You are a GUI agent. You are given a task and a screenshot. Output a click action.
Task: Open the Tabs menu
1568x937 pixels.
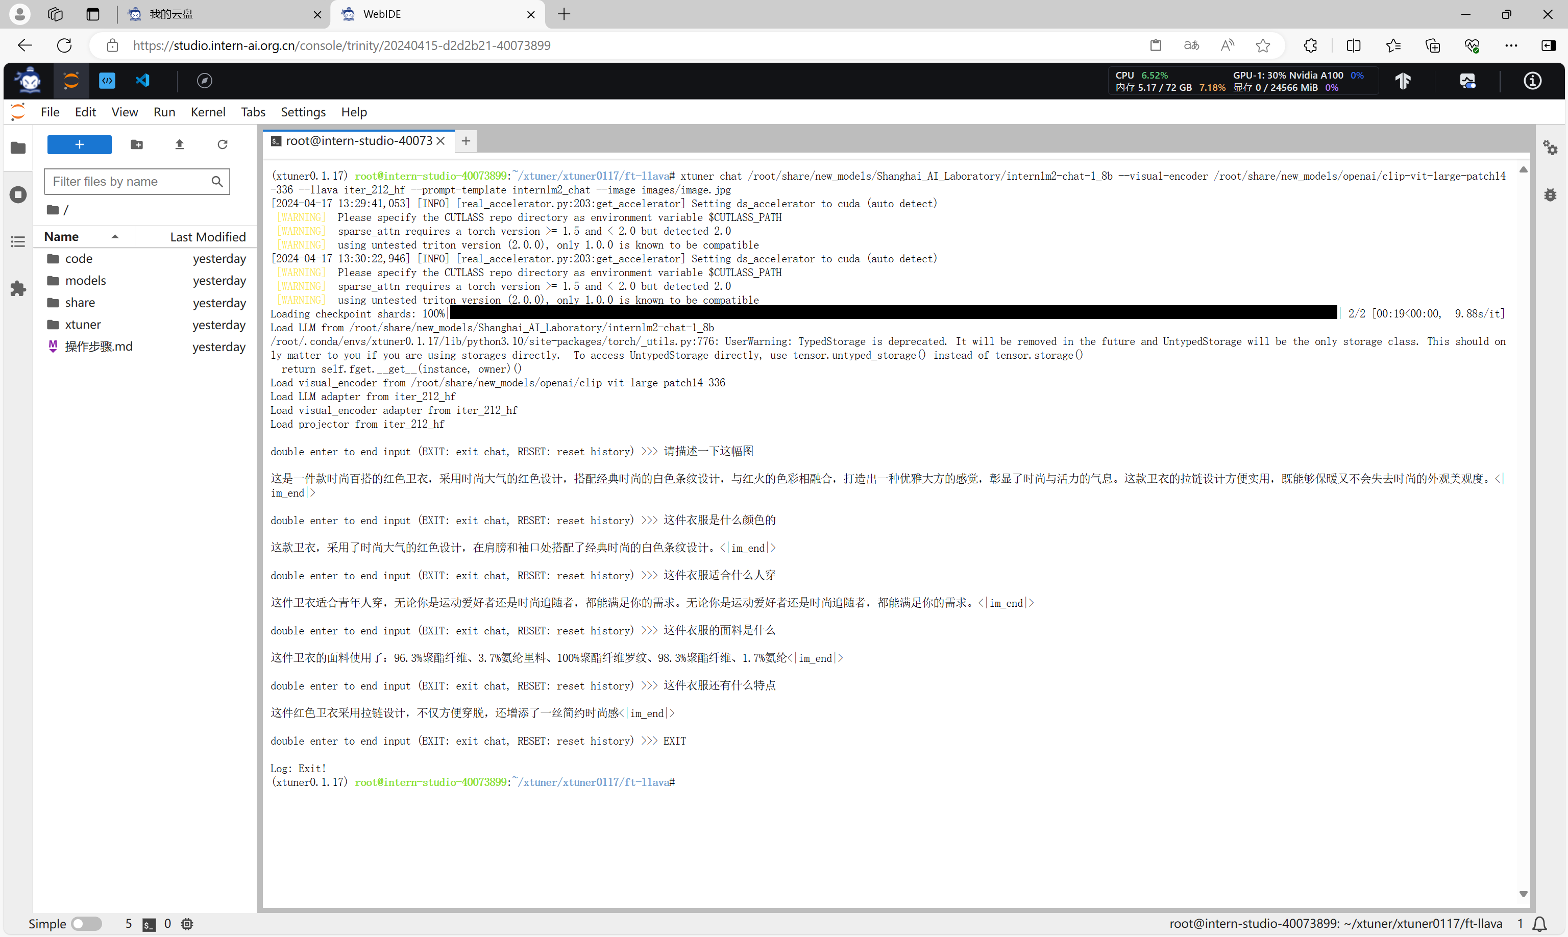pos(253,112)
